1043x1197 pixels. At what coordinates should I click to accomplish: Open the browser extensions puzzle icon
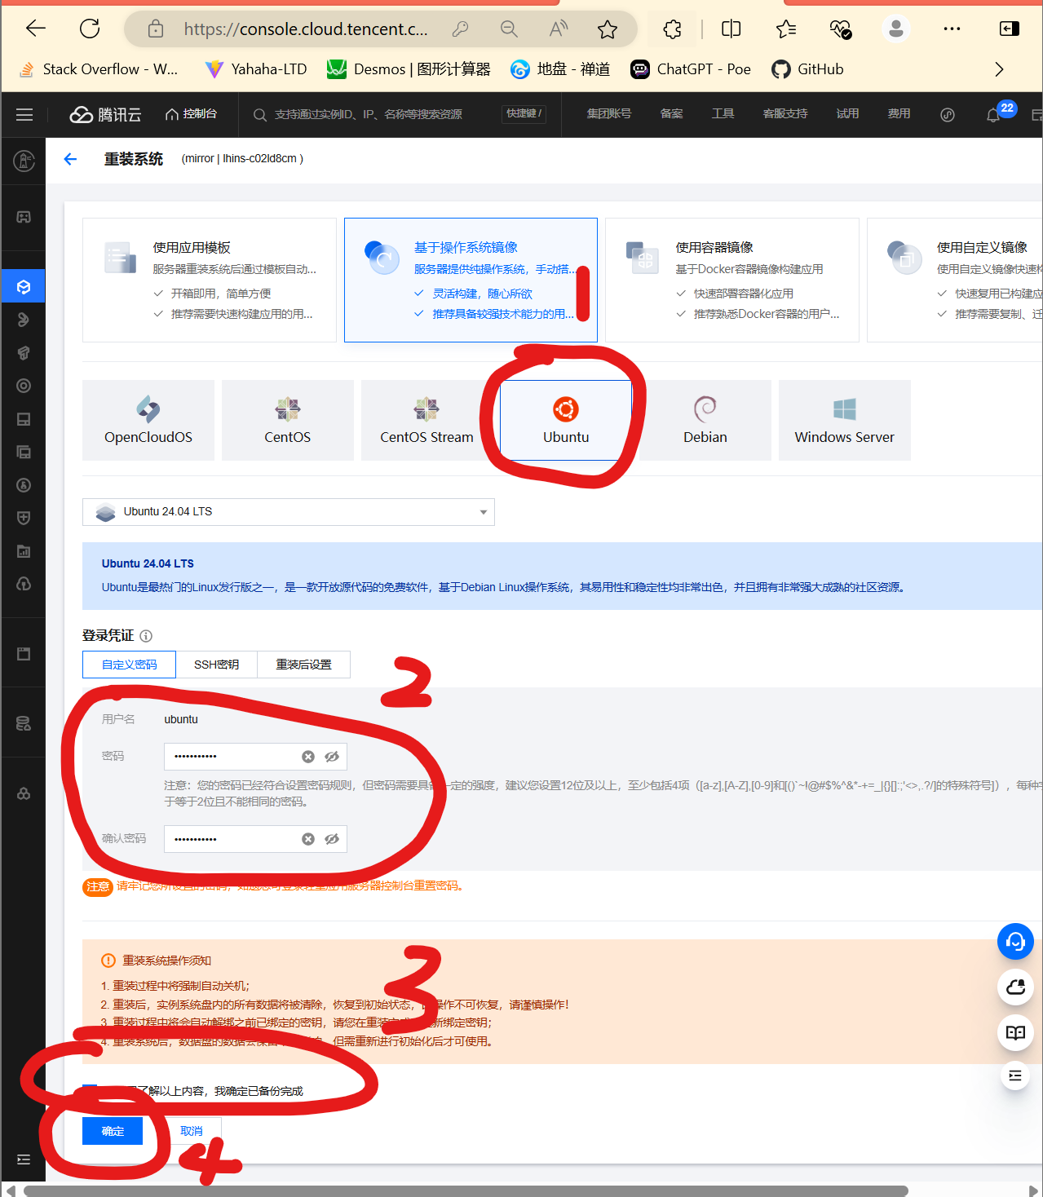[x=672, y=29]
